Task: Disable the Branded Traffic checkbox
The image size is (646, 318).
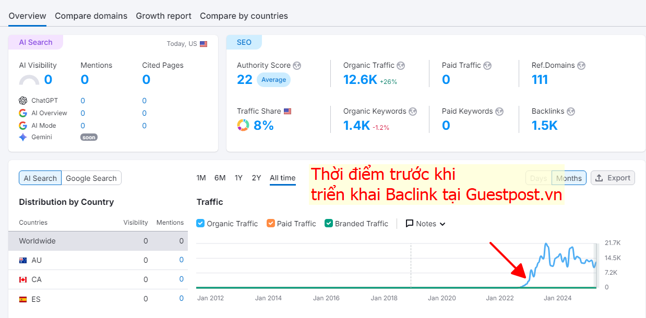Action: pos(329,223)
